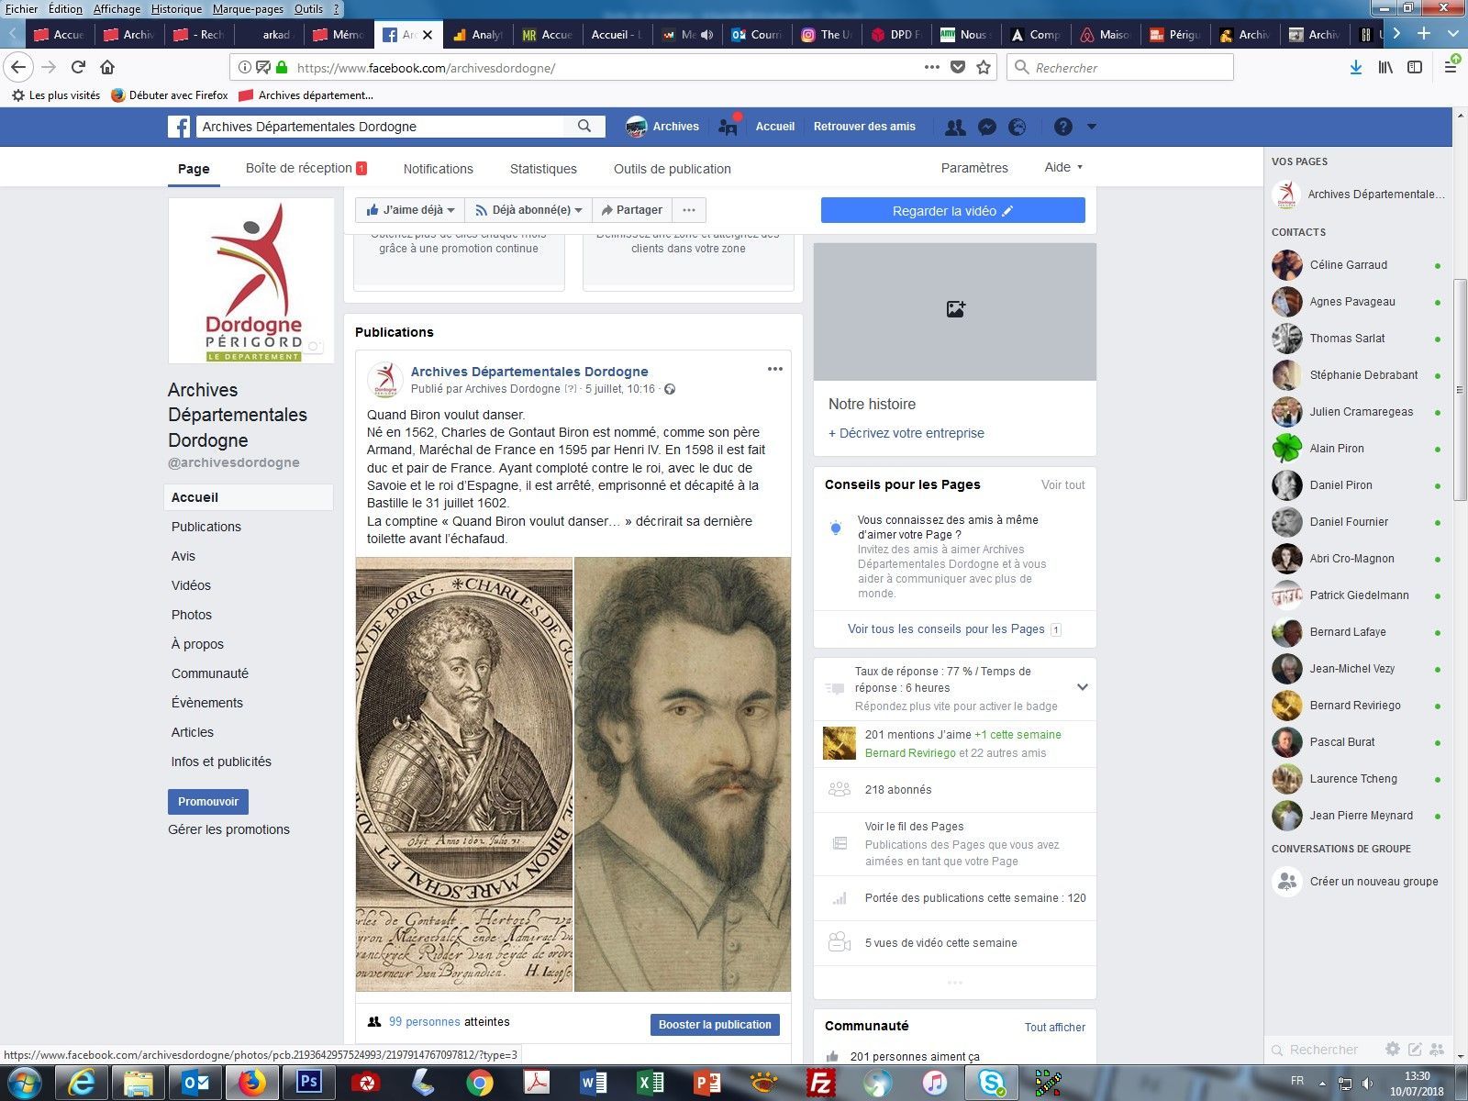Open the friend requests icon
1468x1101 pixels.
point(955,128)
